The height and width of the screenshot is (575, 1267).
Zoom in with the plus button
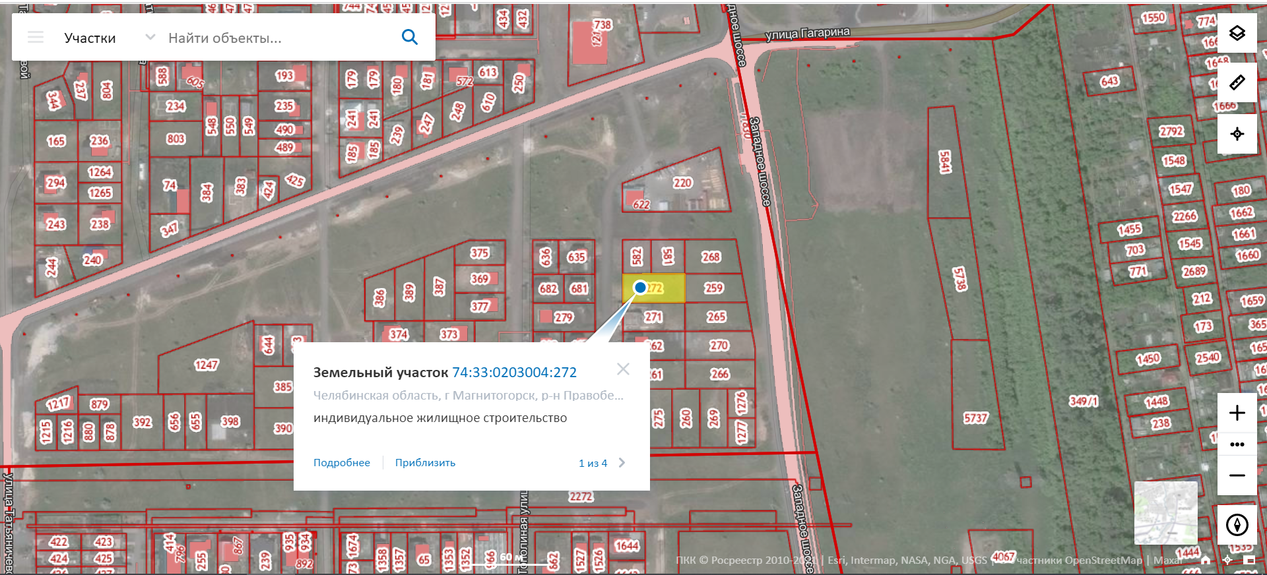click(1237, 413)
